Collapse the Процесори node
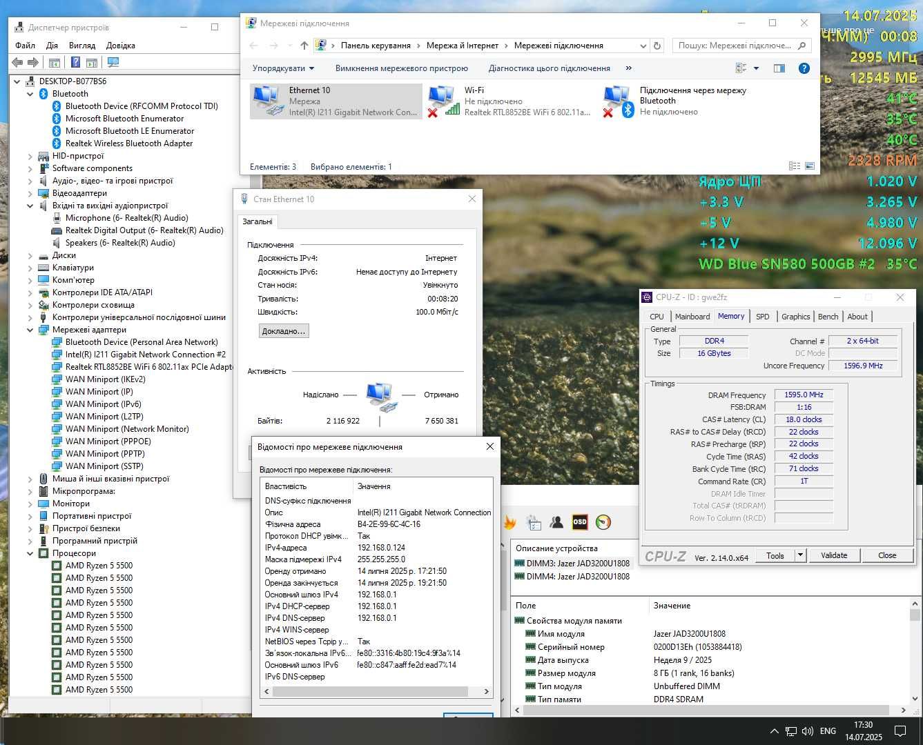 pos(30,553)
